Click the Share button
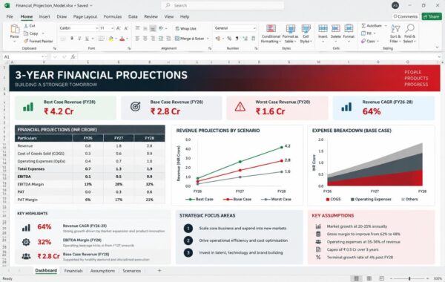Screen dimensions: 445x282 coord(432,16)
